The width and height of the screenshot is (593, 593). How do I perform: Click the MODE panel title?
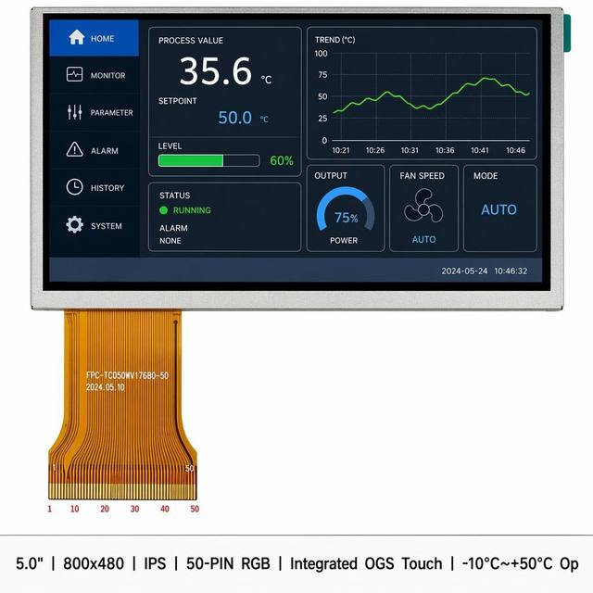(486, 176)
